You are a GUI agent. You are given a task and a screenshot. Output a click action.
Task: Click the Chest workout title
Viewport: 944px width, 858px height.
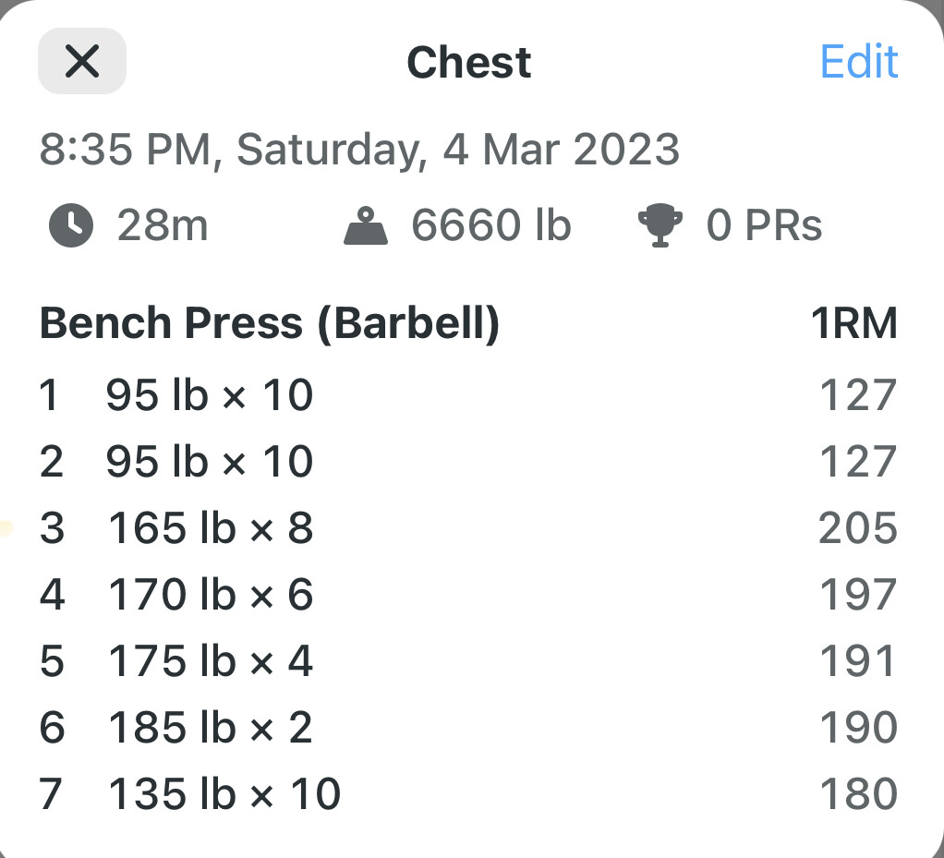pyautogui.click(x=469, y=62)
